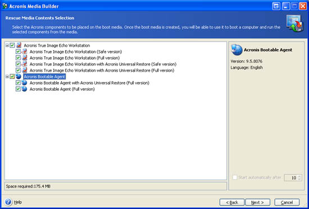Select Acronis Bootable Agent (Full version) label
The width and height of the screenshot is (309, 209).
(62, 89)
